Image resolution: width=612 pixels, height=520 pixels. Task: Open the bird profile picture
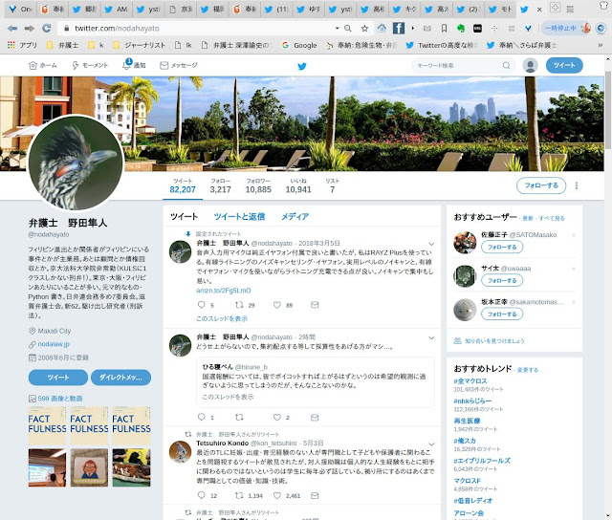76,162
